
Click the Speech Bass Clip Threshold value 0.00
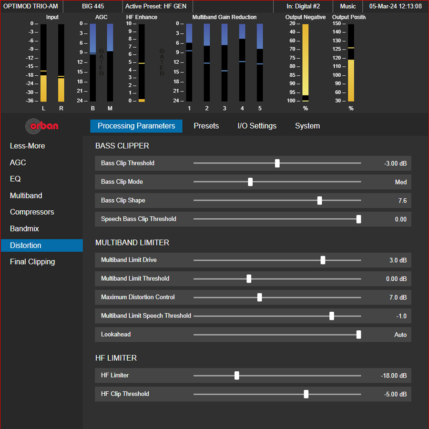pyautogui.click(x=400, y=219)
